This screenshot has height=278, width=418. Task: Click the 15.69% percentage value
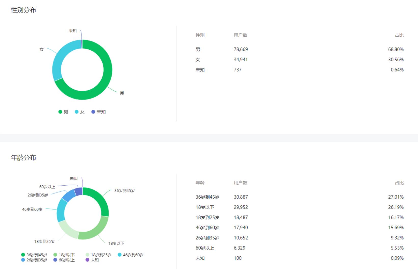point(396,228)
